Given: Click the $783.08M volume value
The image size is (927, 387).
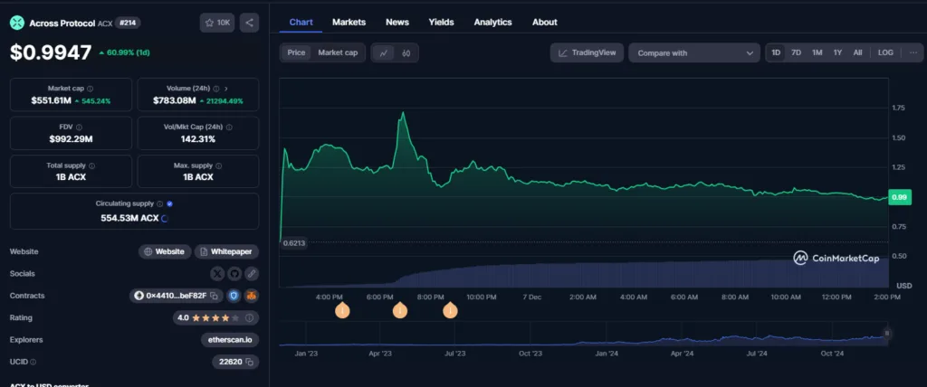Looking at the screenshot, I should click(175, 101).
